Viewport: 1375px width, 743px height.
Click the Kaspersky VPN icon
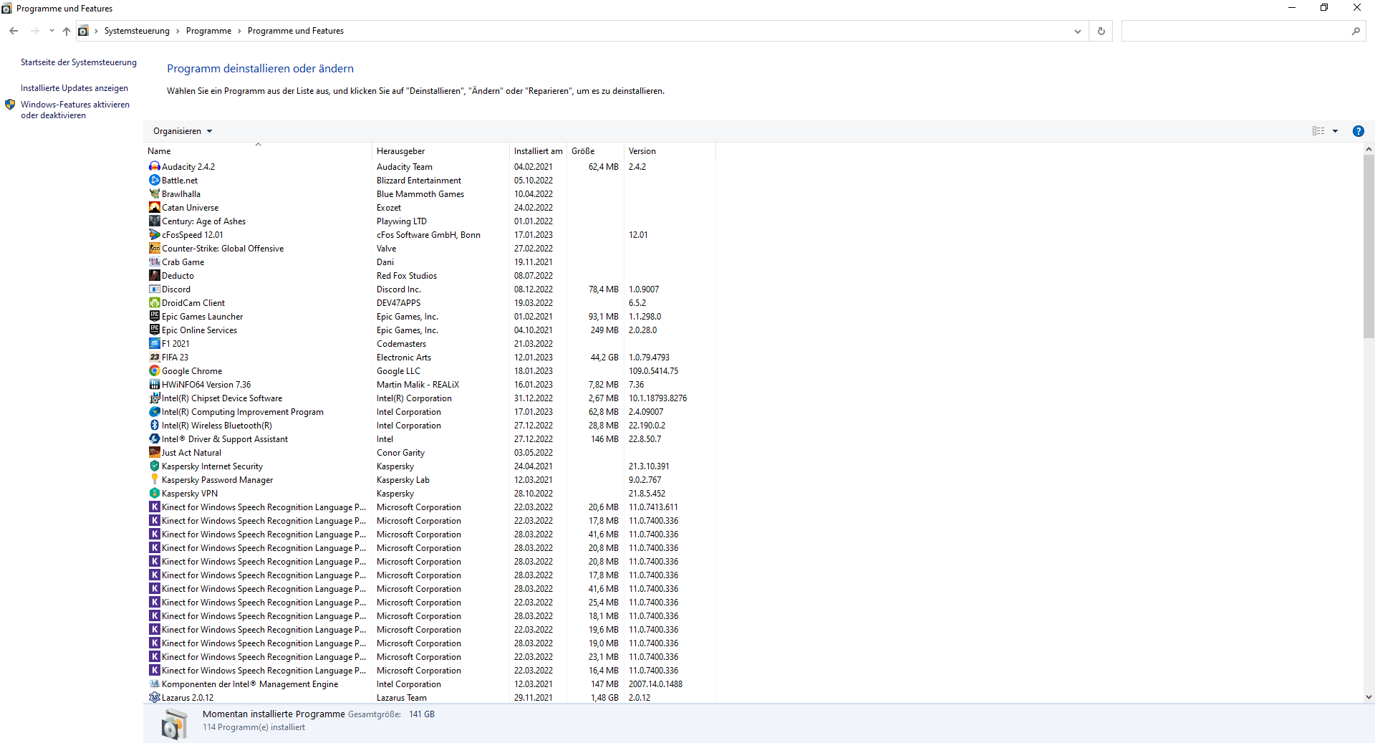point(154,494)
